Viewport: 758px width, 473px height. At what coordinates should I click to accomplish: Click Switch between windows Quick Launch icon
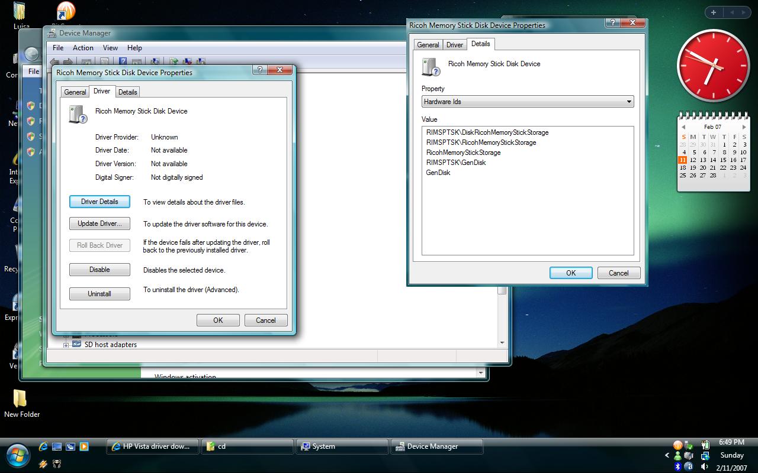point(70,446)
